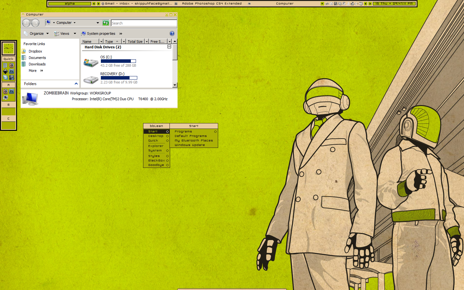Select Default Programs menu entry

point(194,136)
